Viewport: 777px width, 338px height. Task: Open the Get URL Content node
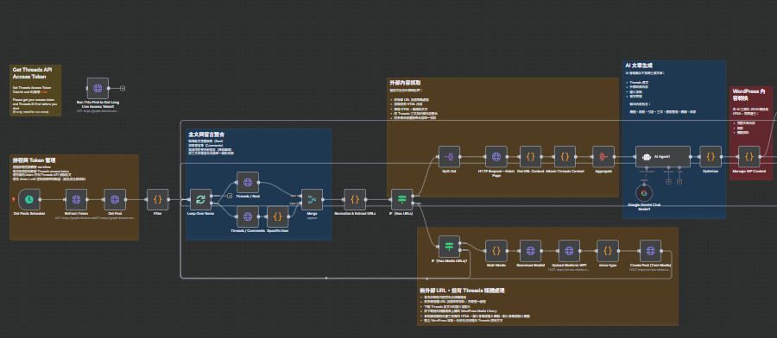click(x=530, y=157)
